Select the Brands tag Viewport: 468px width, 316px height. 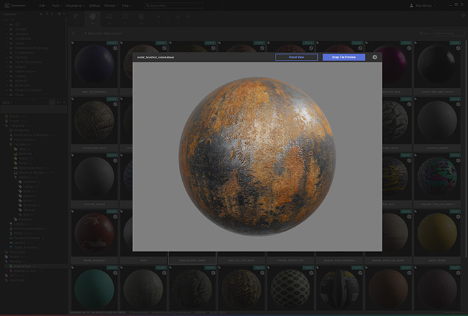tap(14, 116)
